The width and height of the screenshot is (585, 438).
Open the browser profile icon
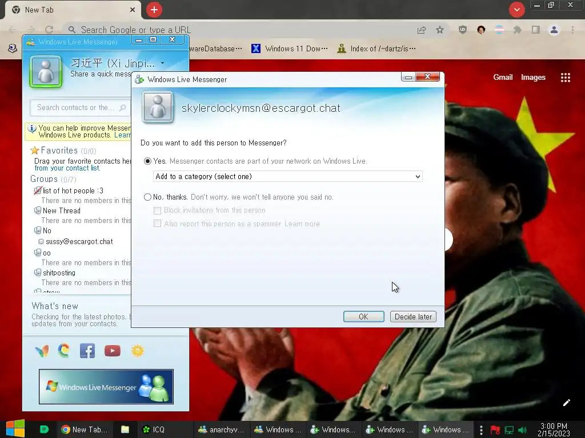point(554,30)
